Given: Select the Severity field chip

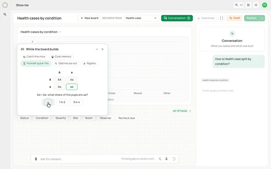Looking at the screenshot, I should click(x=61, y=118).
